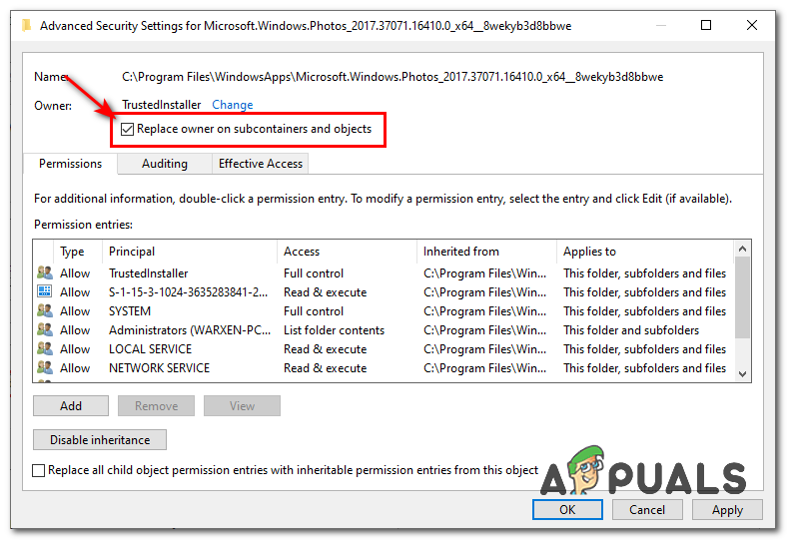Click the LOCAL SERVICE principal icon
This screenshot has width=787, height=540.
point(44,349)
